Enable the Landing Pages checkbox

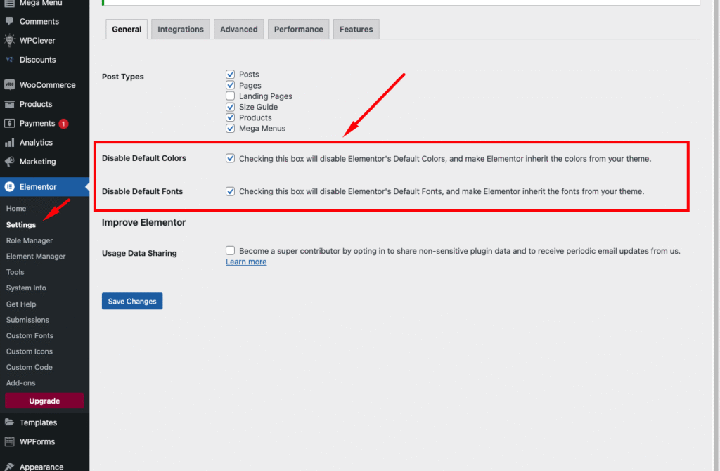point(230,96)
